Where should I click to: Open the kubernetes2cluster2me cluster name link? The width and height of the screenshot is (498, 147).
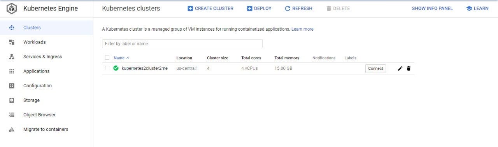tap(145, 68)
